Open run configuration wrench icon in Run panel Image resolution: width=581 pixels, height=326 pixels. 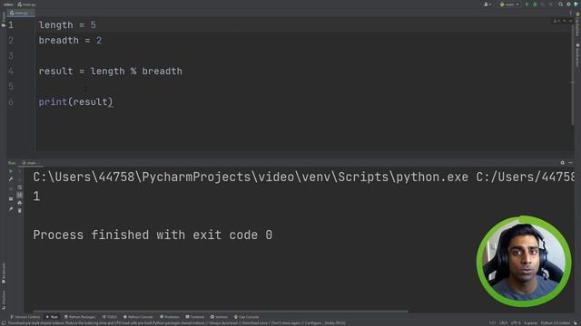(x=11, y=179)
